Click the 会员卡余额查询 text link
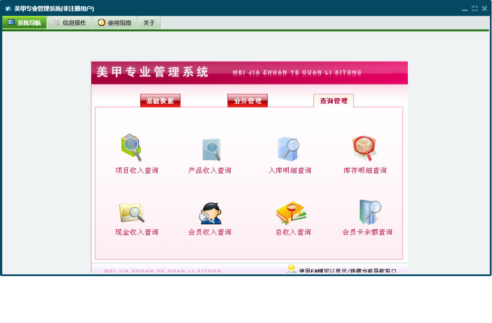The height and width of the screenshot is (323, 492). tap(368, 232)
